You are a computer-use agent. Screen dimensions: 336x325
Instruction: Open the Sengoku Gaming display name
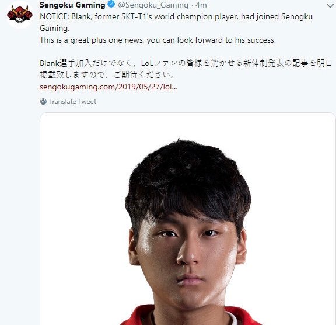[72, 5]
